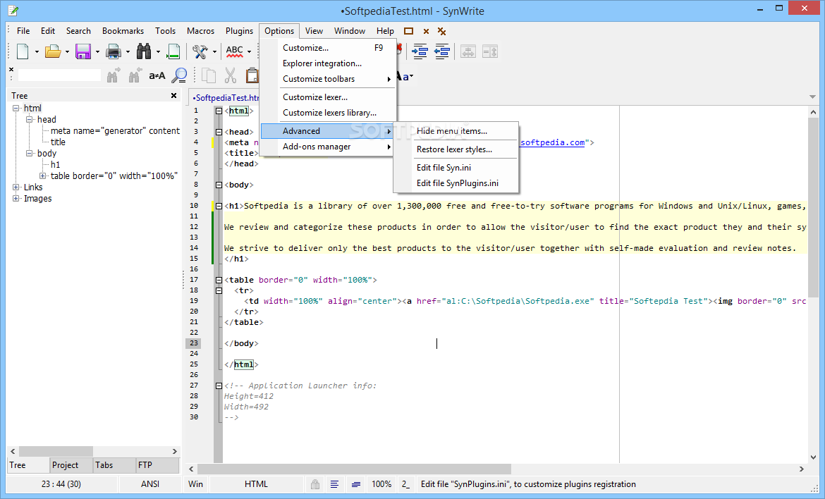Toggle match case a≠A in quick search
Viewport: 825px width, 499px height.
point(157,75)
